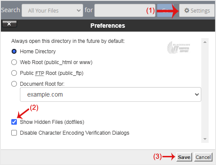Focus the search text input field
Viewport: 216px width, 165px height.
pyautogui.click(x=125, y=10)
